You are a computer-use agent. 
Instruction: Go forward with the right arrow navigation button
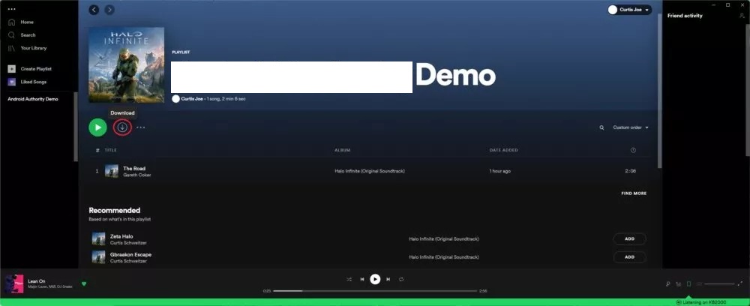tap(109, 10)
